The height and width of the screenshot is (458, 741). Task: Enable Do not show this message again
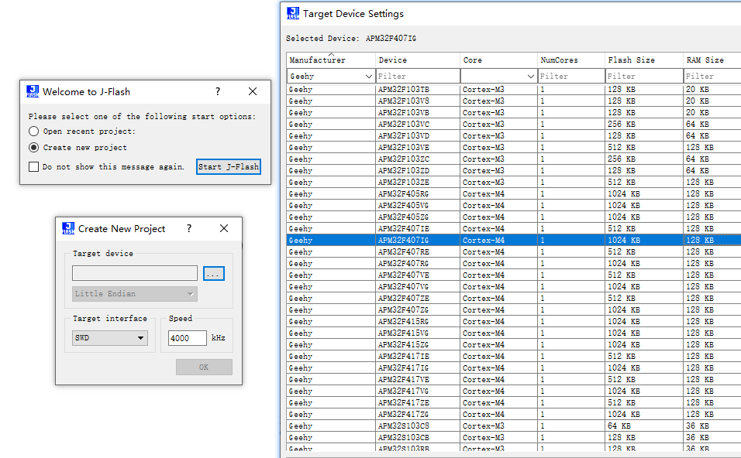[33, 166]
